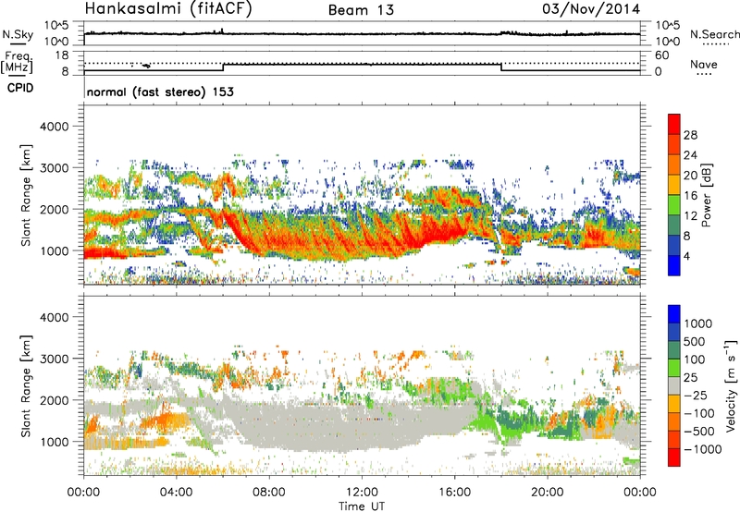Image resolution: width=740 pixels, height=512 pixels.
Task: Click the Velocity [m s⁻¹] colorbar title
Action: coord(731,385)
